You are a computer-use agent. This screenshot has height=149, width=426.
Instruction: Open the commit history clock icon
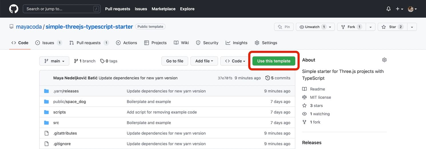pos(267,78)
